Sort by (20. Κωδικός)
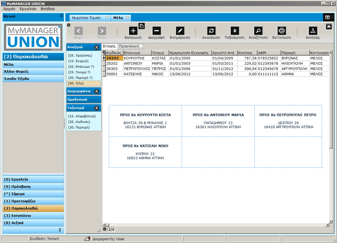337x243 pixels. tap(79, 122)
